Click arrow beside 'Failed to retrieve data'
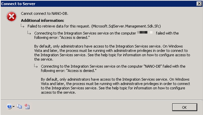Screen dimensions: 203x115 [23, 26]
